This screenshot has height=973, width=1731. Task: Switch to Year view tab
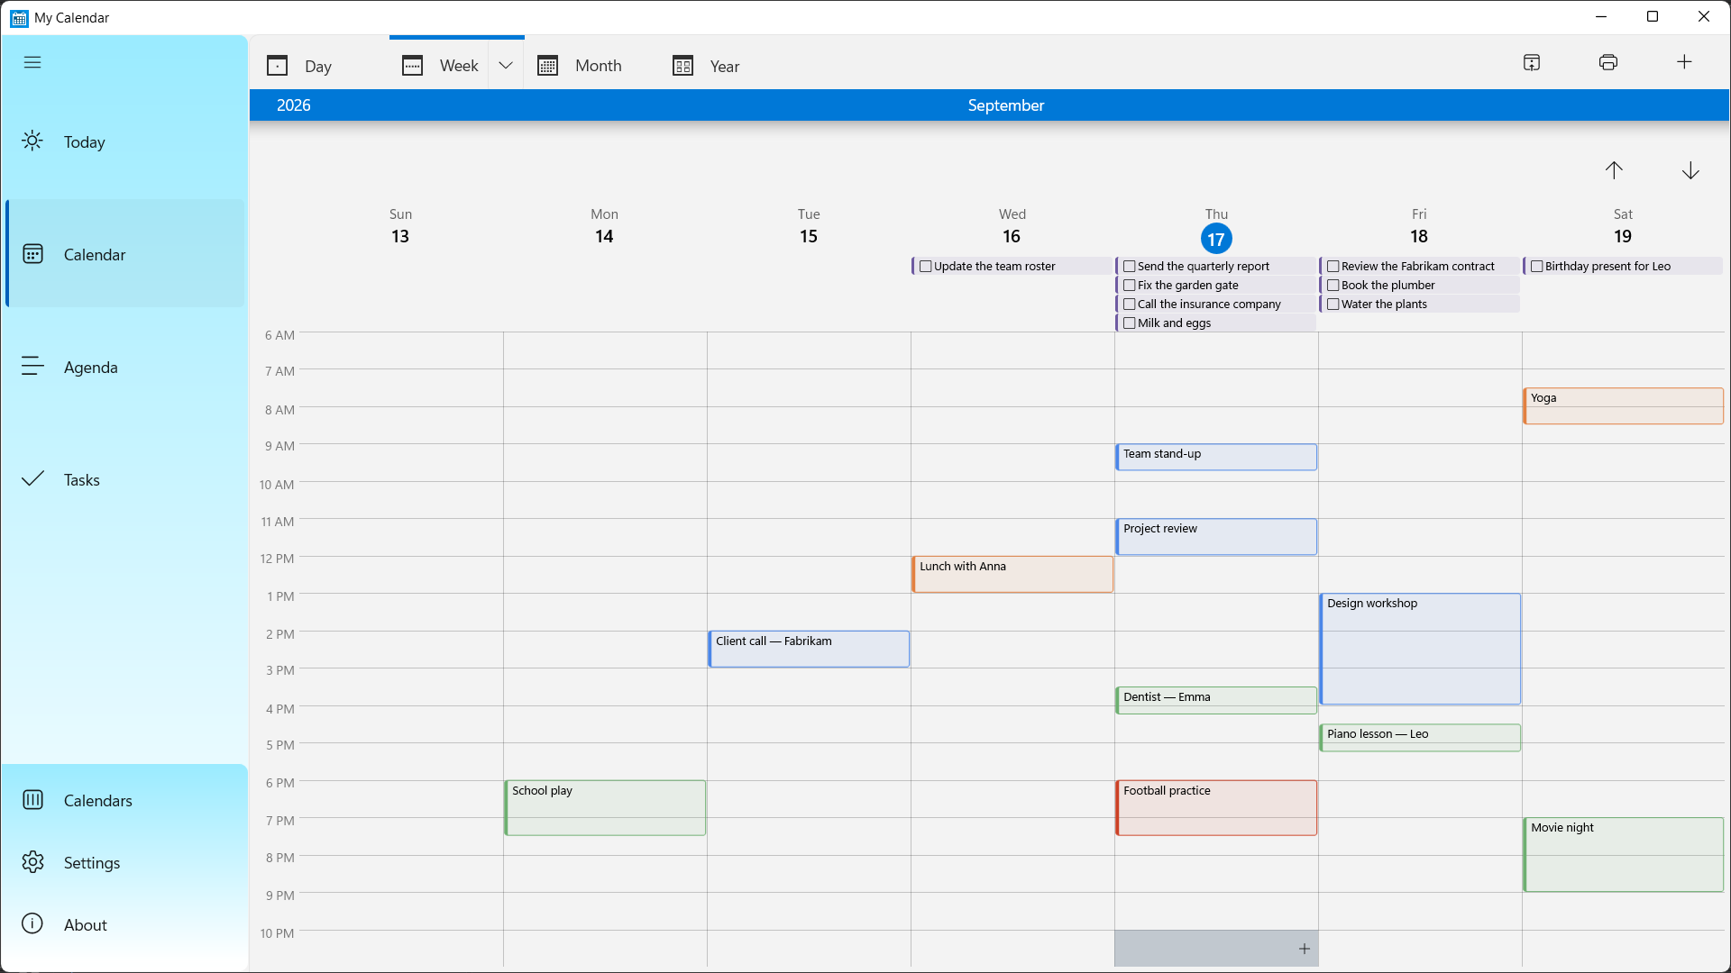click(727, 65)
